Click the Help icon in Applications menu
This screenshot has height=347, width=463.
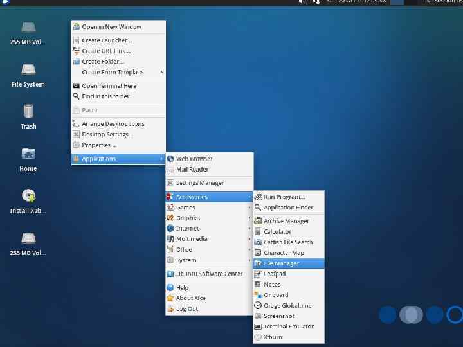[170, 287]
